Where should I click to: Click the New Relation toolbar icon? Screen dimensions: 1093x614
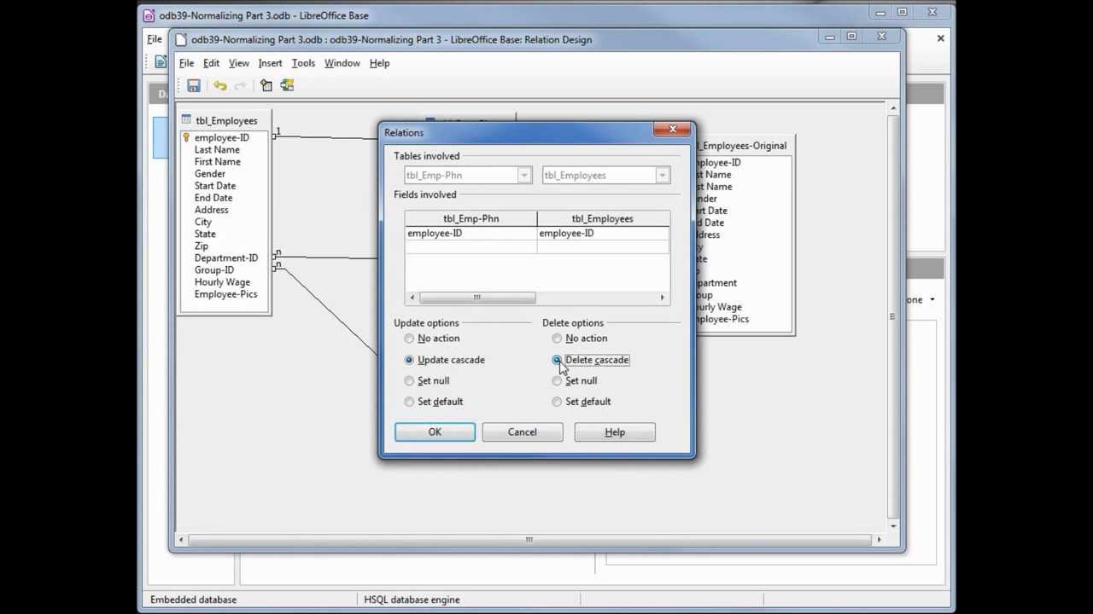point(287,85)
